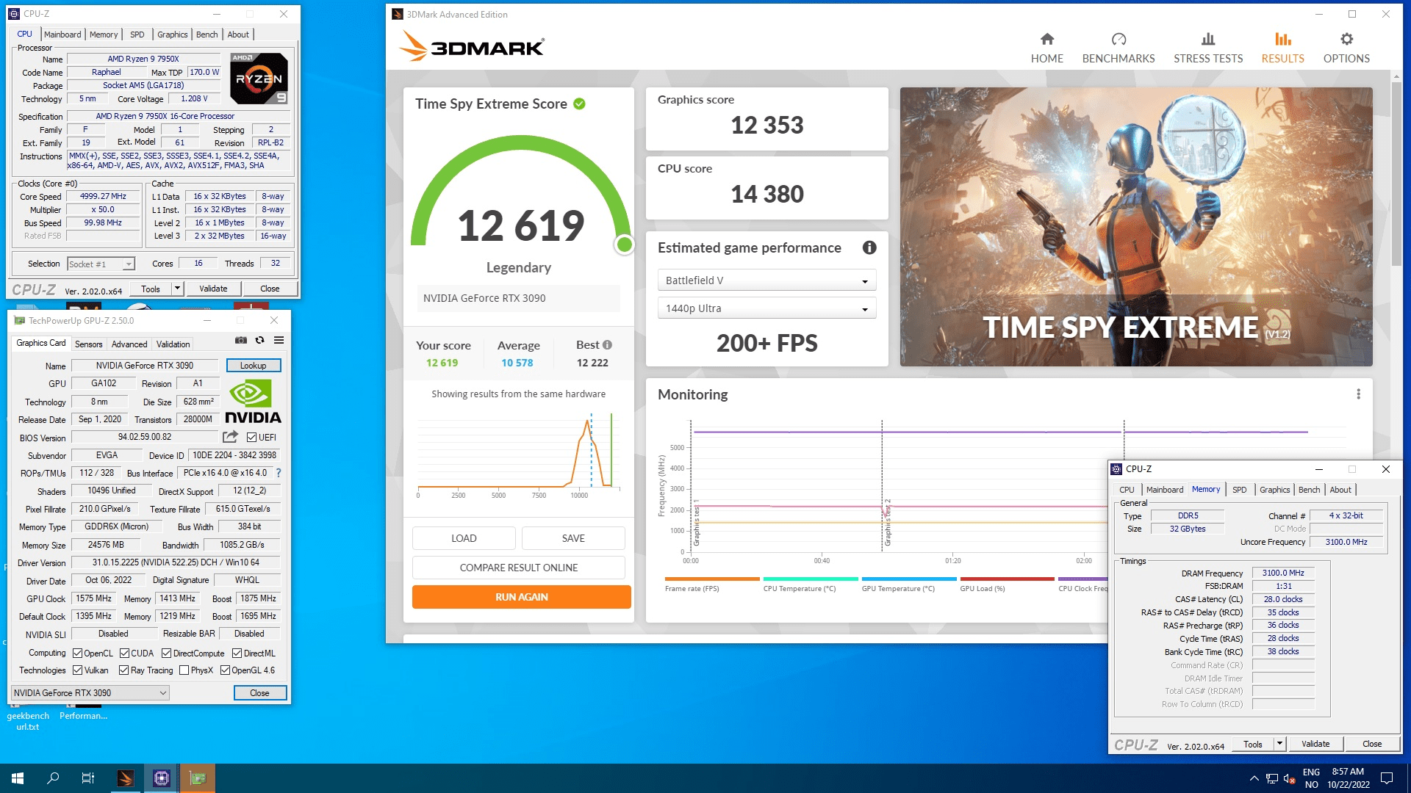Switch to SPD tab in top CPU-Z
1411x793 pixels.
click(x=137, y=35)
